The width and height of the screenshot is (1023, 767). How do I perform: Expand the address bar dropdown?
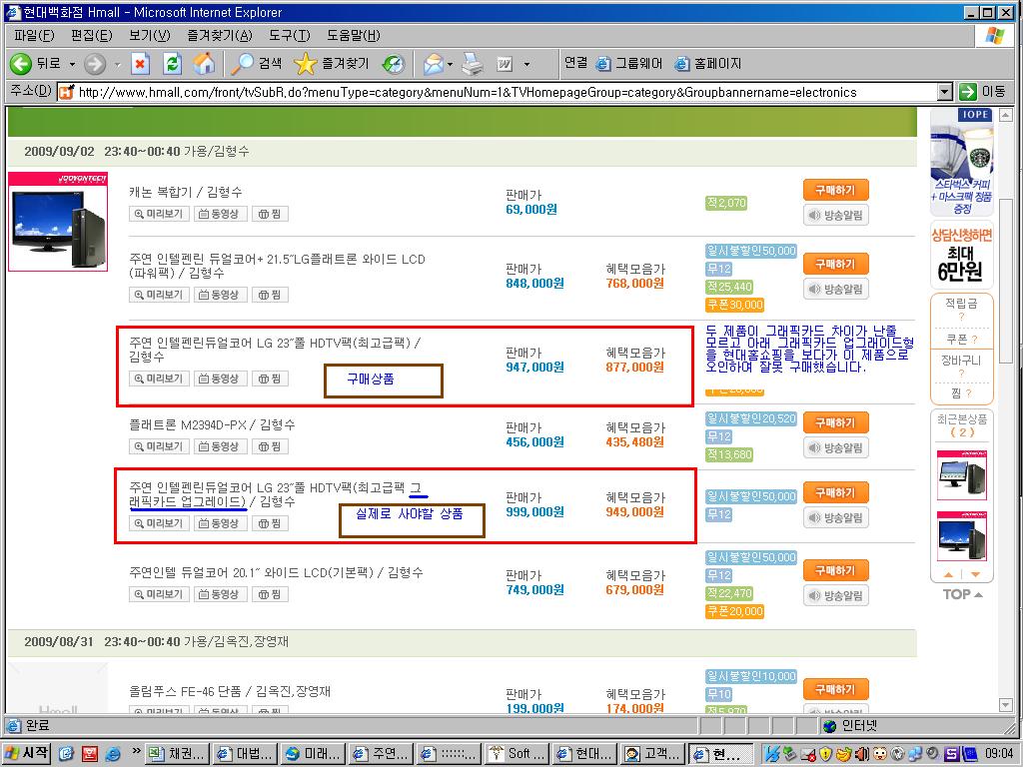tap(945, 92)
